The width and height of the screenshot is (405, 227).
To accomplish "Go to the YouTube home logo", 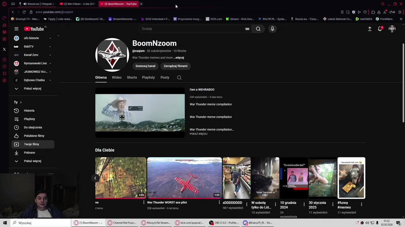I will 34,29.
